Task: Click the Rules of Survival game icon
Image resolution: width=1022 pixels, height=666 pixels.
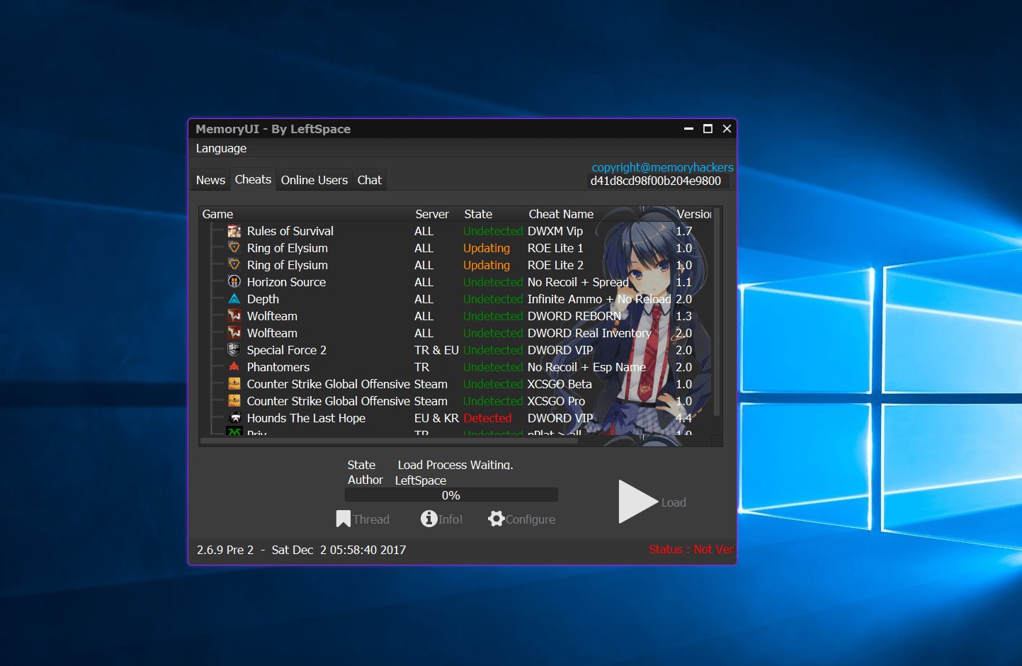Action: pyautogui.click(x=234, y=231)
